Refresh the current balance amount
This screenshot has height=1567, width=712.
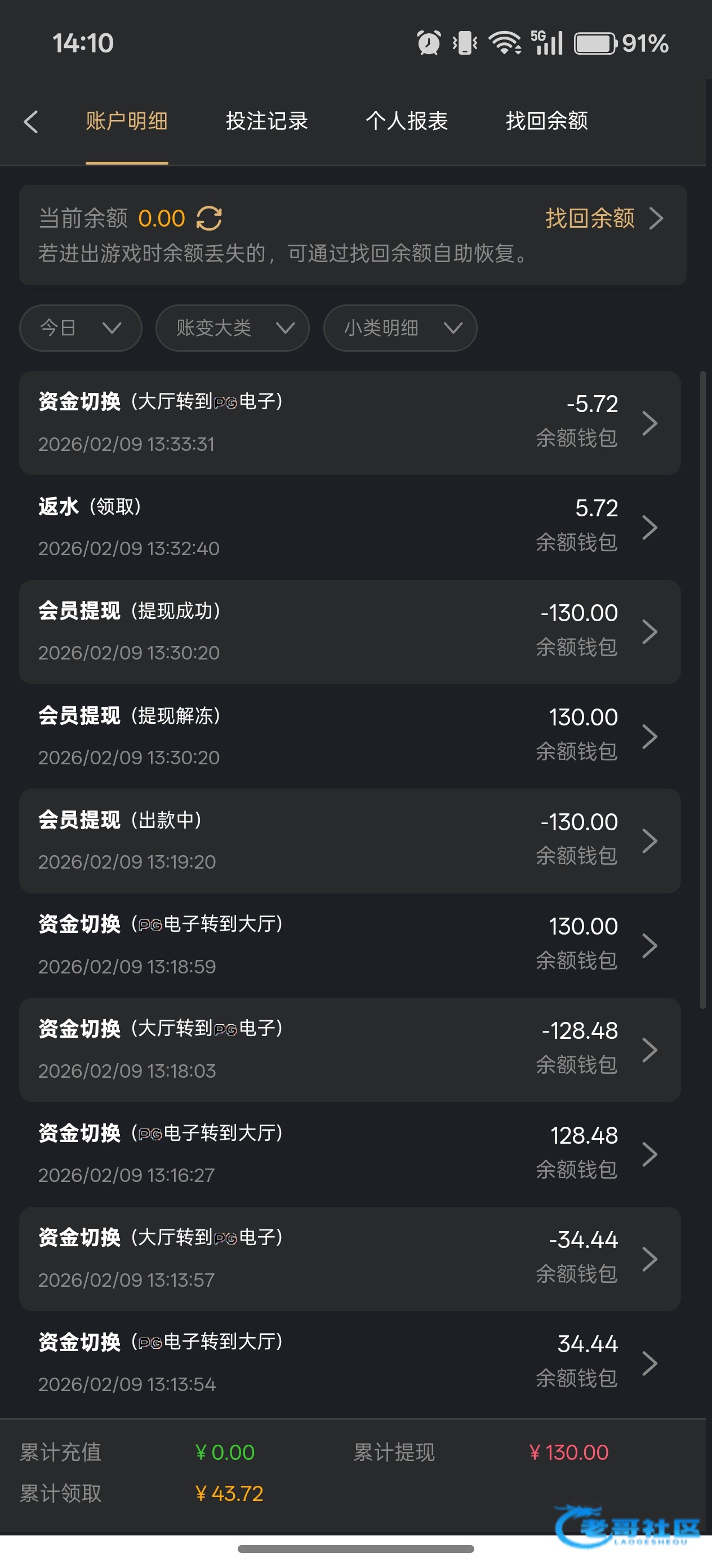point(209,218)
